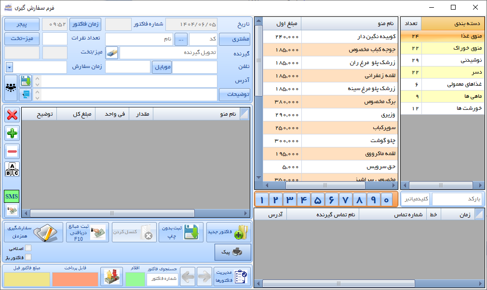
Task: Enable the اصلاحی checkbox
Action: coord(28,248)
